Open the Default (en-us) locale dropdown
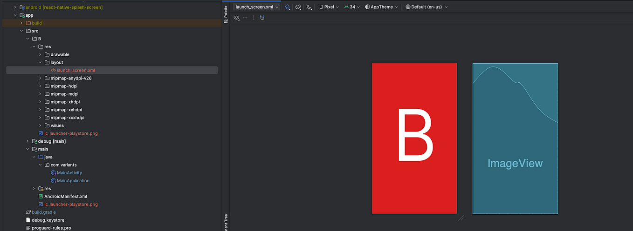The height and width of the screenshot is (231, 633). pyautogui.click(x=427, y=7)
